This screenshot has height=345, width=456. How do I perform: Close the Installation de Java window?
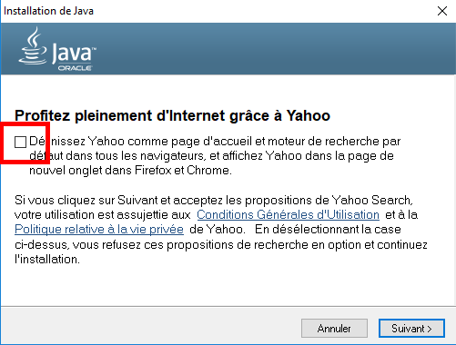[442, 11]
